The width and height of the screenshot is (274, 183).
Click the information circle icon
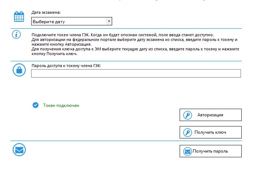coord(16,34)
